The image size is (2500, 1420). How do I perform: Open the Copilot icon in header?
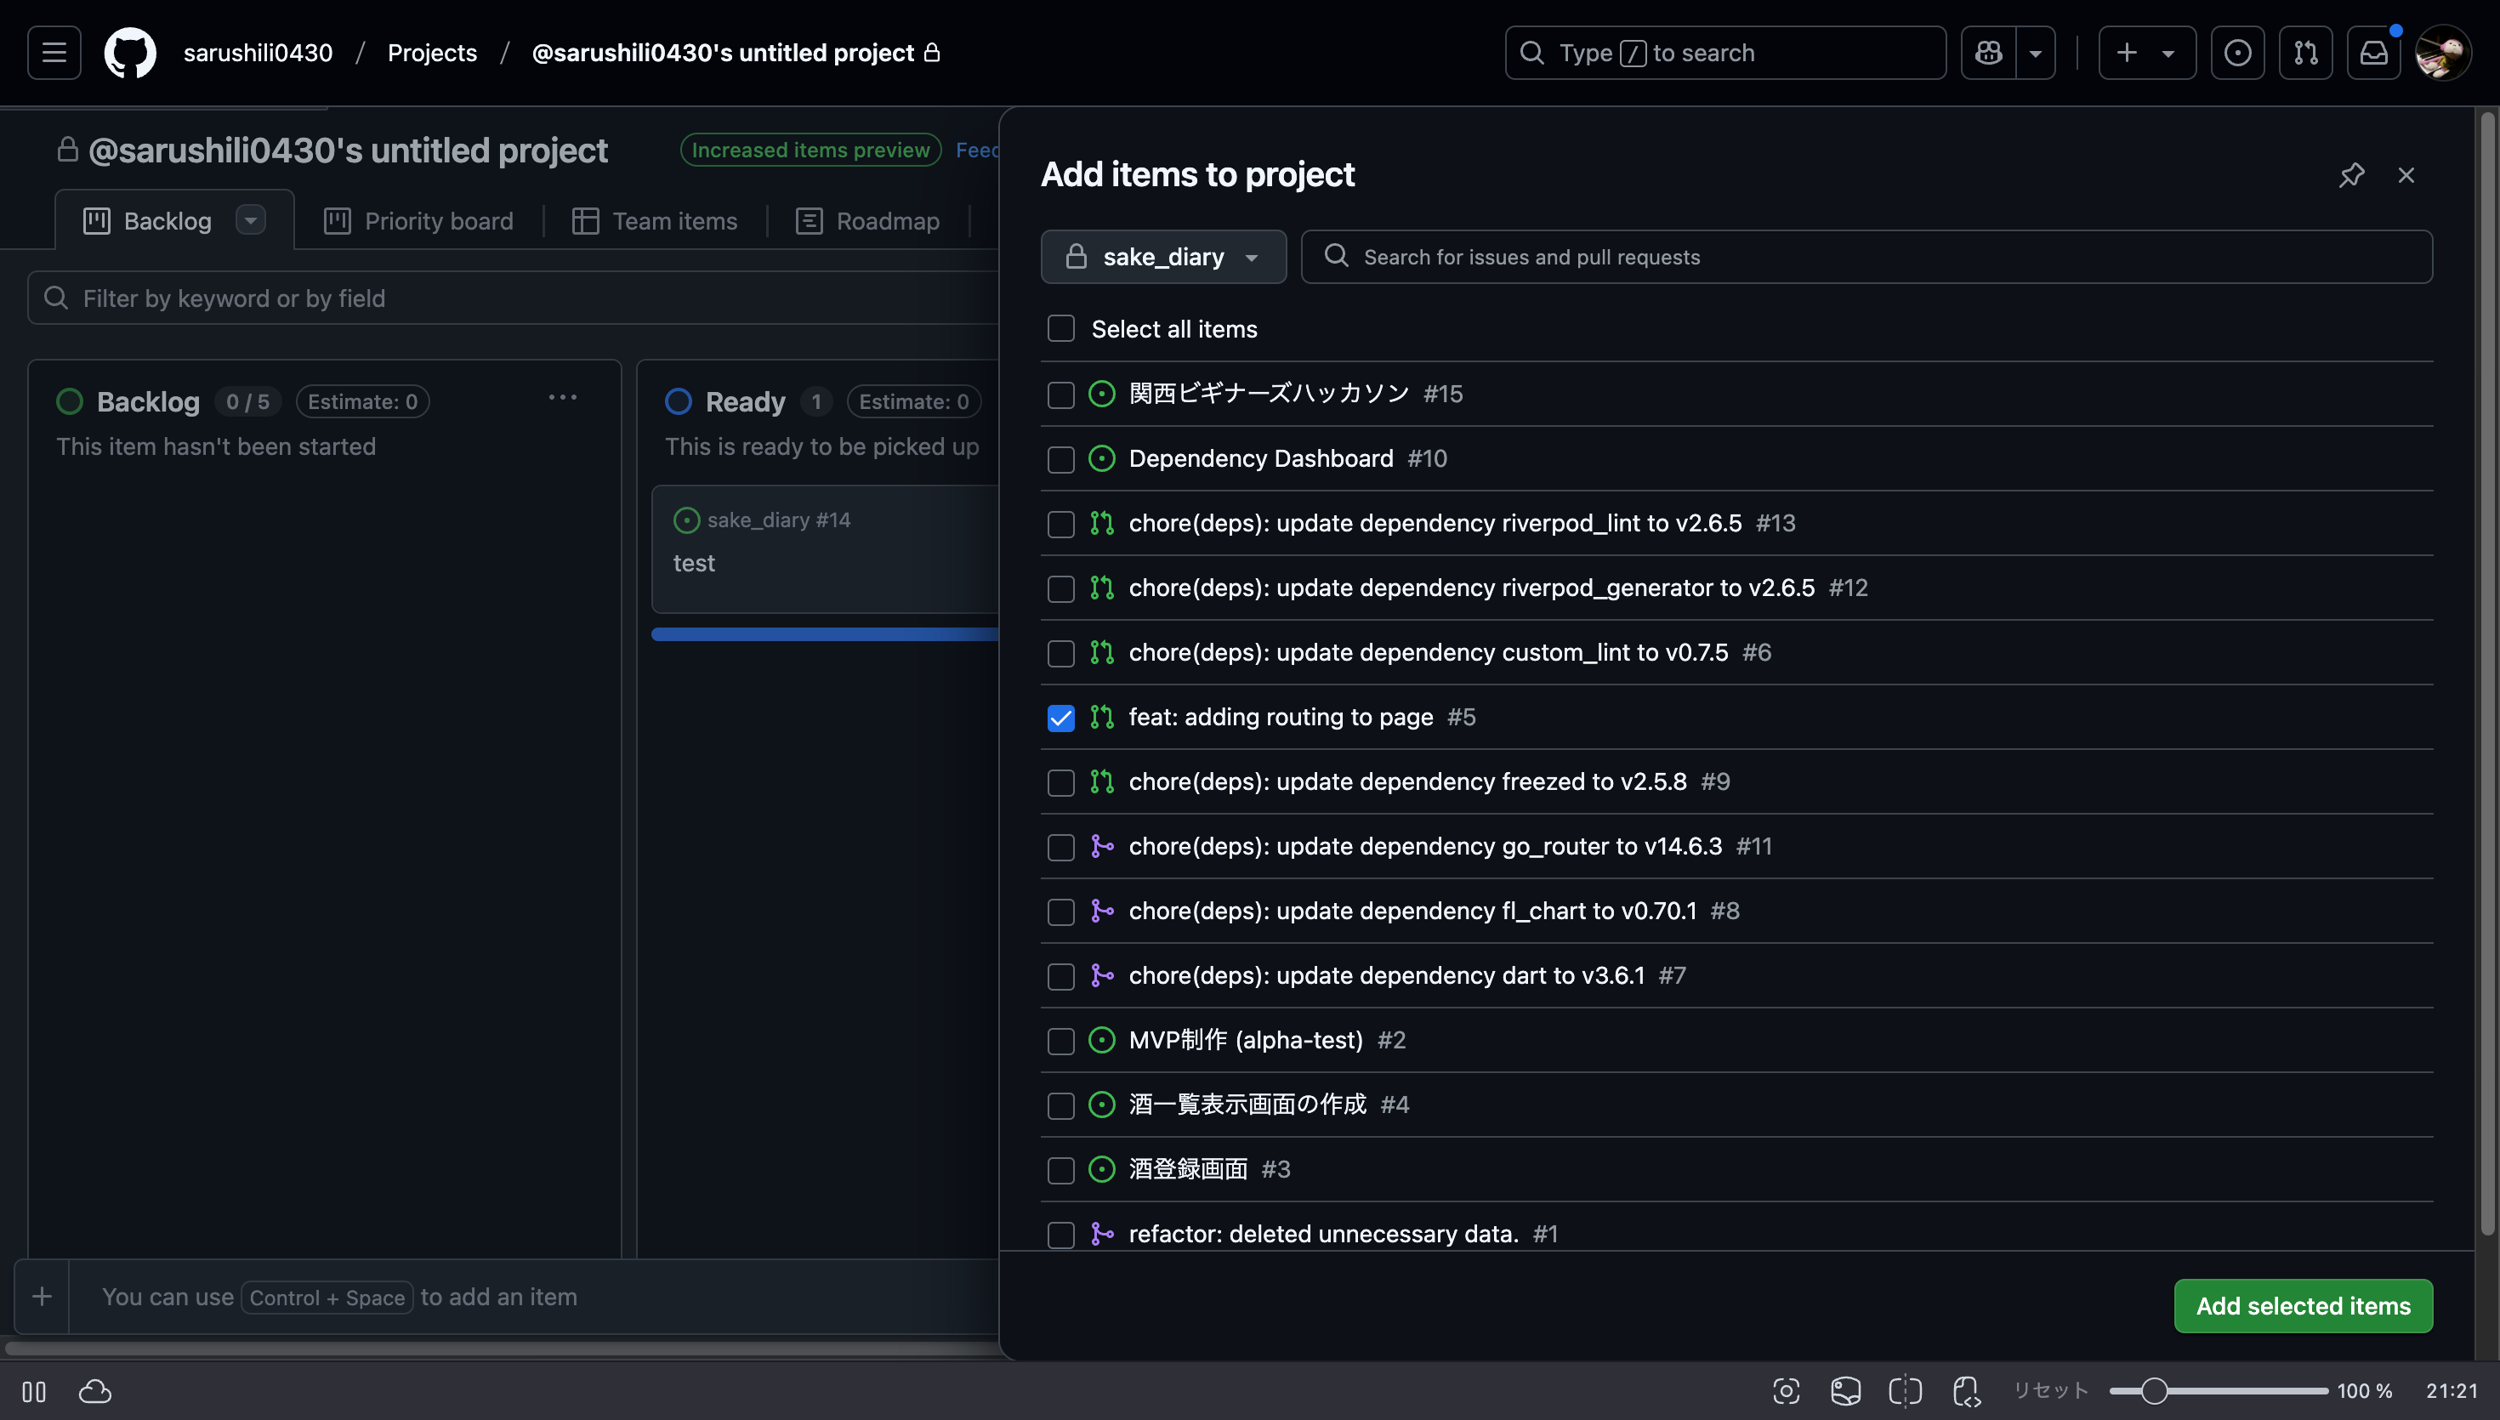point(1988,53)
